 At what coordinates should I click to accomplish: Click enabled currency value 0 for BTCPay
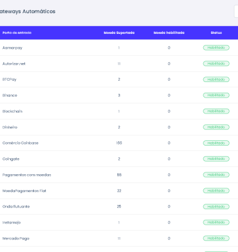point(169,80)
